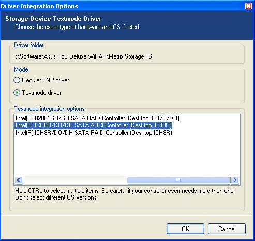Click the Cancel button

coord(227,229)
